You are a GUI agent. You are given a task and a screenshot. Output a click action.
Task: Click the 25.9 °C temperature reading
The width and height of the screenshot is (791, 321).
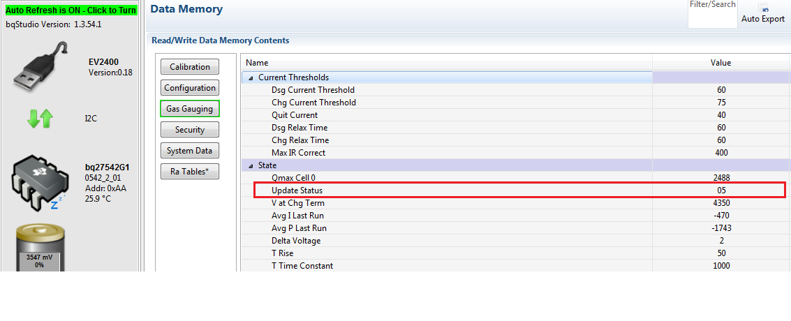pos(98,199)
